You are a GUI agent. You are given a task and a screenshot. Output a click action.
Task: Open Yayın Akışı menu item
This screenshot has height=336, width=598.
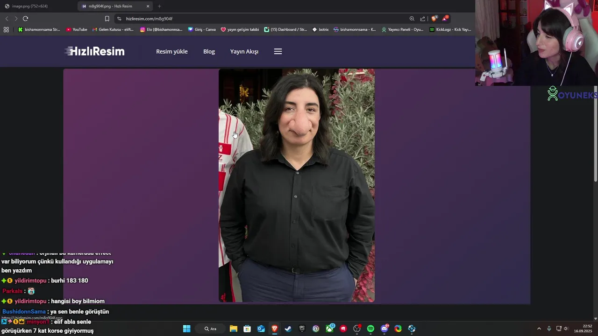pos(244,51)
